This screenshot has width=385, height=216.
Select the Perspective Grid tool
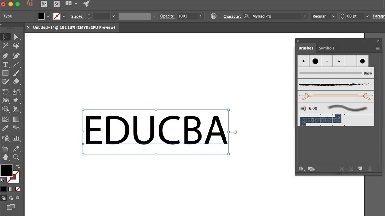[16, 109]
